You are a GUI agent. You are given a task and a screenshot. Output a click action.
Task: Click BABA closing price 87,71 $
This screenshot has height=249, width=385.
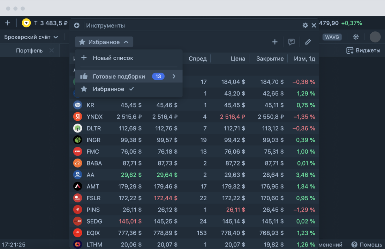click(x=274, y=163)
